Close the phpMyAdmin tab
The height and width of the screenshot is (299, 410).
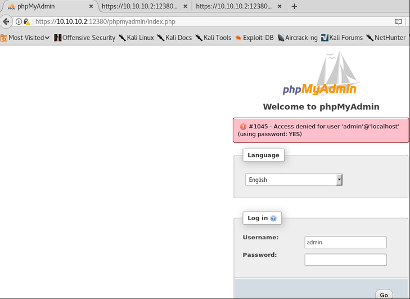tap(91, 6)
